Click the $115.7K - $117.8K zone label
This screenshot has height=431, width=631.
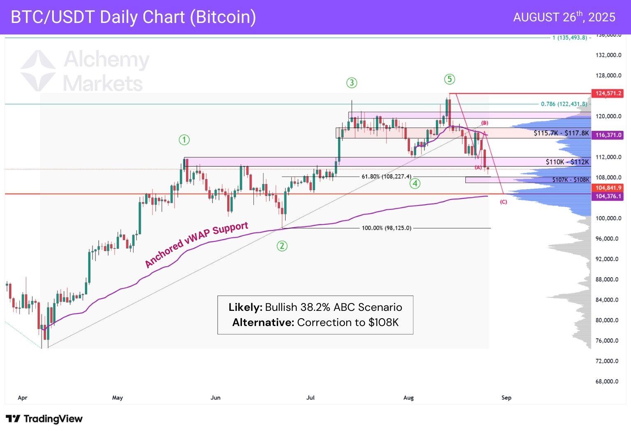tap(561, 133)
